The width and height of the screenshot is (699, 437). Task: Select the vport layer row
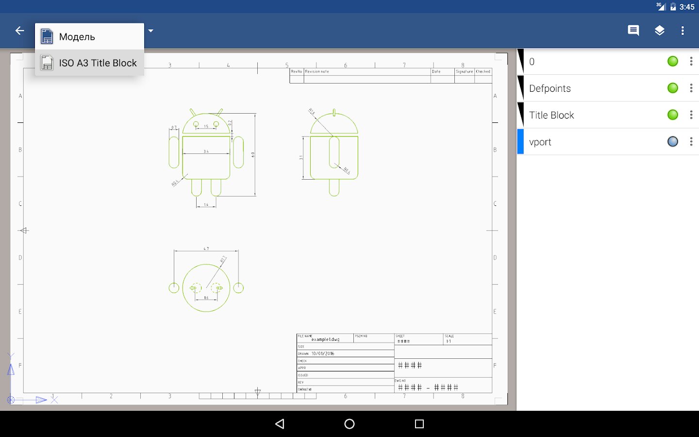click(x=608, y=141)
